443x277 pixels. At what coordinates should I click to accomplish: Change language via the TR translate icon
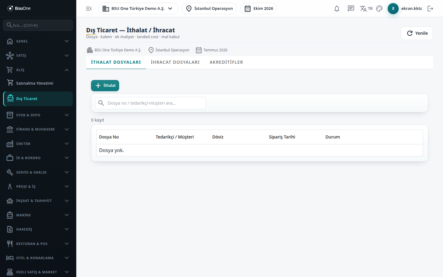[x=366, y=9]
